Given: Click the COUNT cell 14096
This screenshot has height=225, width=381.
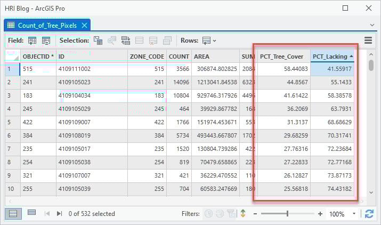Looking at the screenshot, I should [179, 82].
